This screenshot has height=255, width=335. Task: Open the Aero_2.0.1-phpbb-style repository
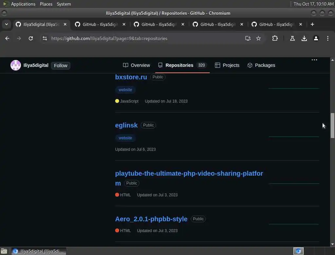pos(151,219)
